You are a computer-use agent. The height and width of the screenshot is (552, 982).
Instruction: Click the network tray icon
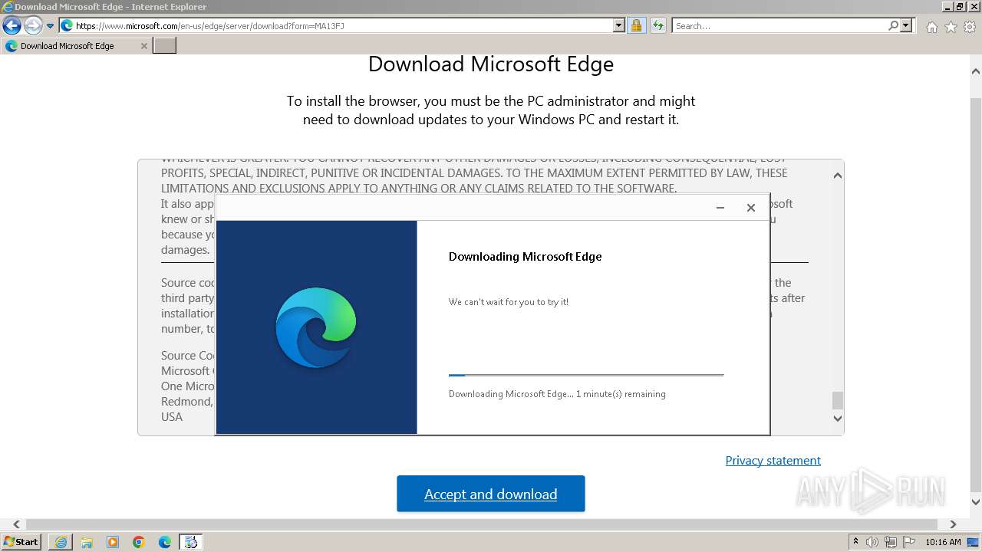891,542
